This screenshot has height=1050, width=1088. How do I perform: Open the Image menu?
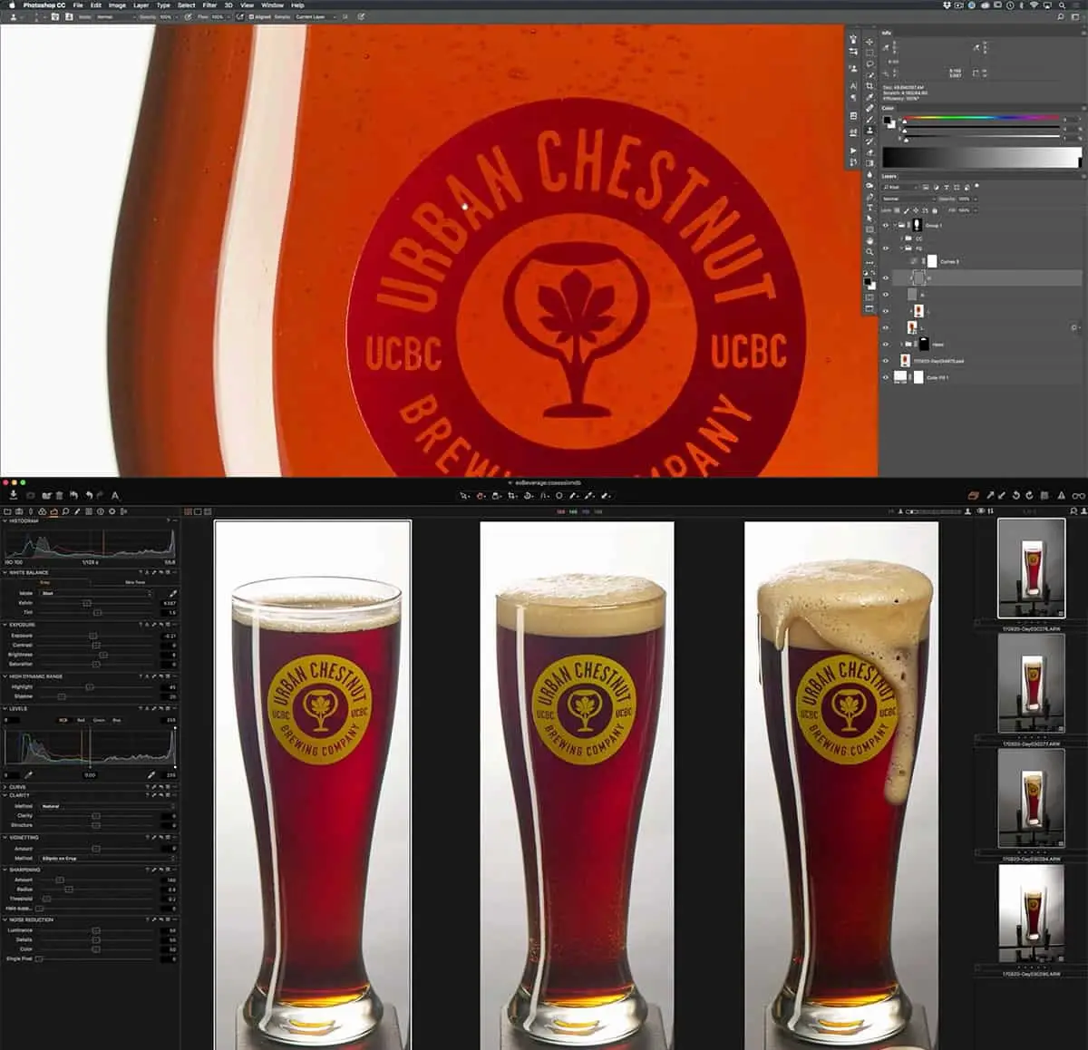point(117,5)
